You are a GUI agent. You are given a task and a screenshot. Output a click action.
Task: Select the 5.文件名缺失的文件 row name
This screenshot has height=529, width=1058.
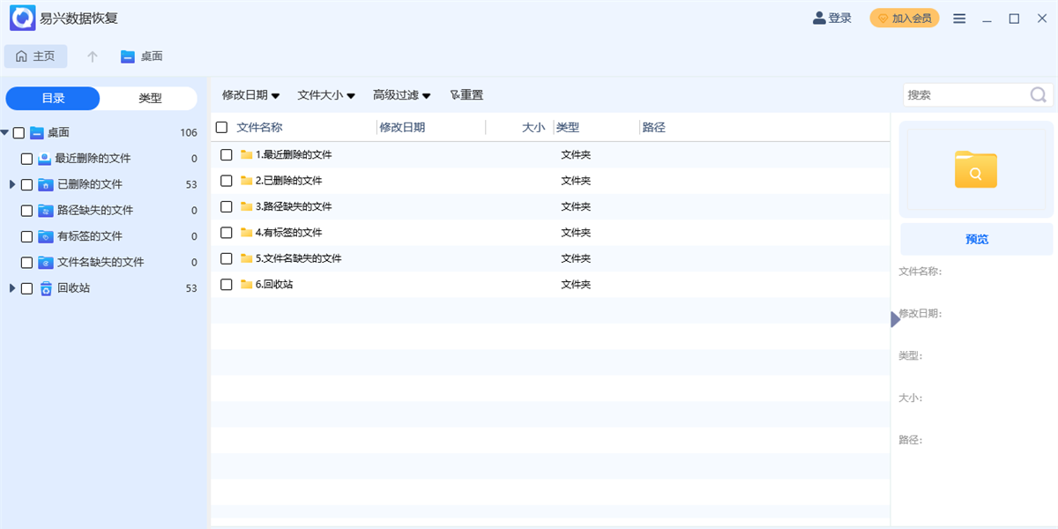pos(298,258)
